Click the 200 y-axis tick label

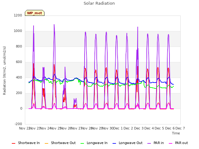pos(19,93)
